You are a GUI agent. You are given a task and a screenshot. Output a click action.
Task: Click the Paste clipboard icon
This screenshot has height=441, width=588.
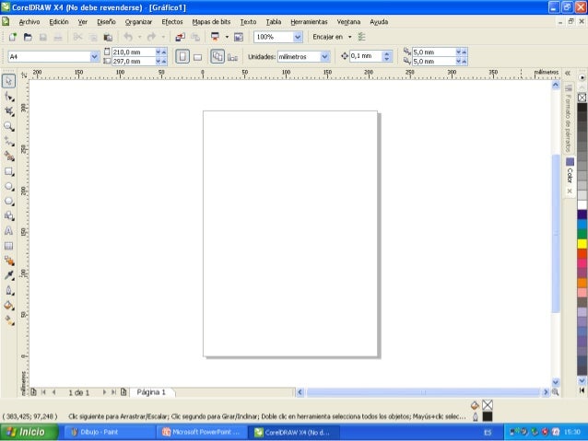click(108, 37)
